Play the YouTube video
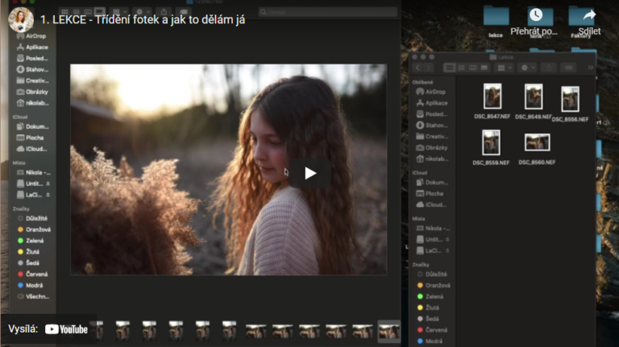The image size is (619, 347). 309,173
